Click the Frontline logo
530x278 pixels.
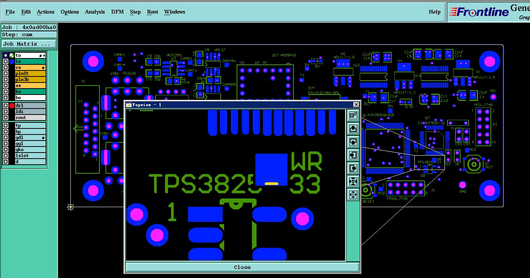[479, 12]
